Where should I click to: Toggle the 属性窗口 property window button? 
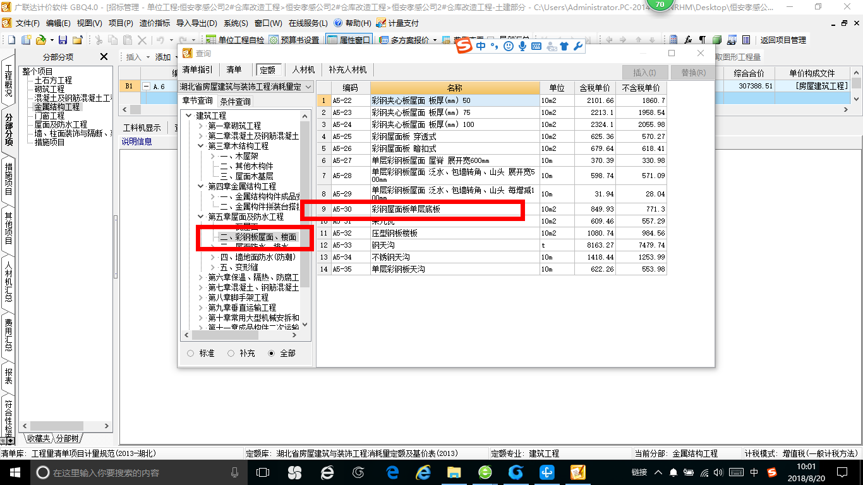coord(349,40)
